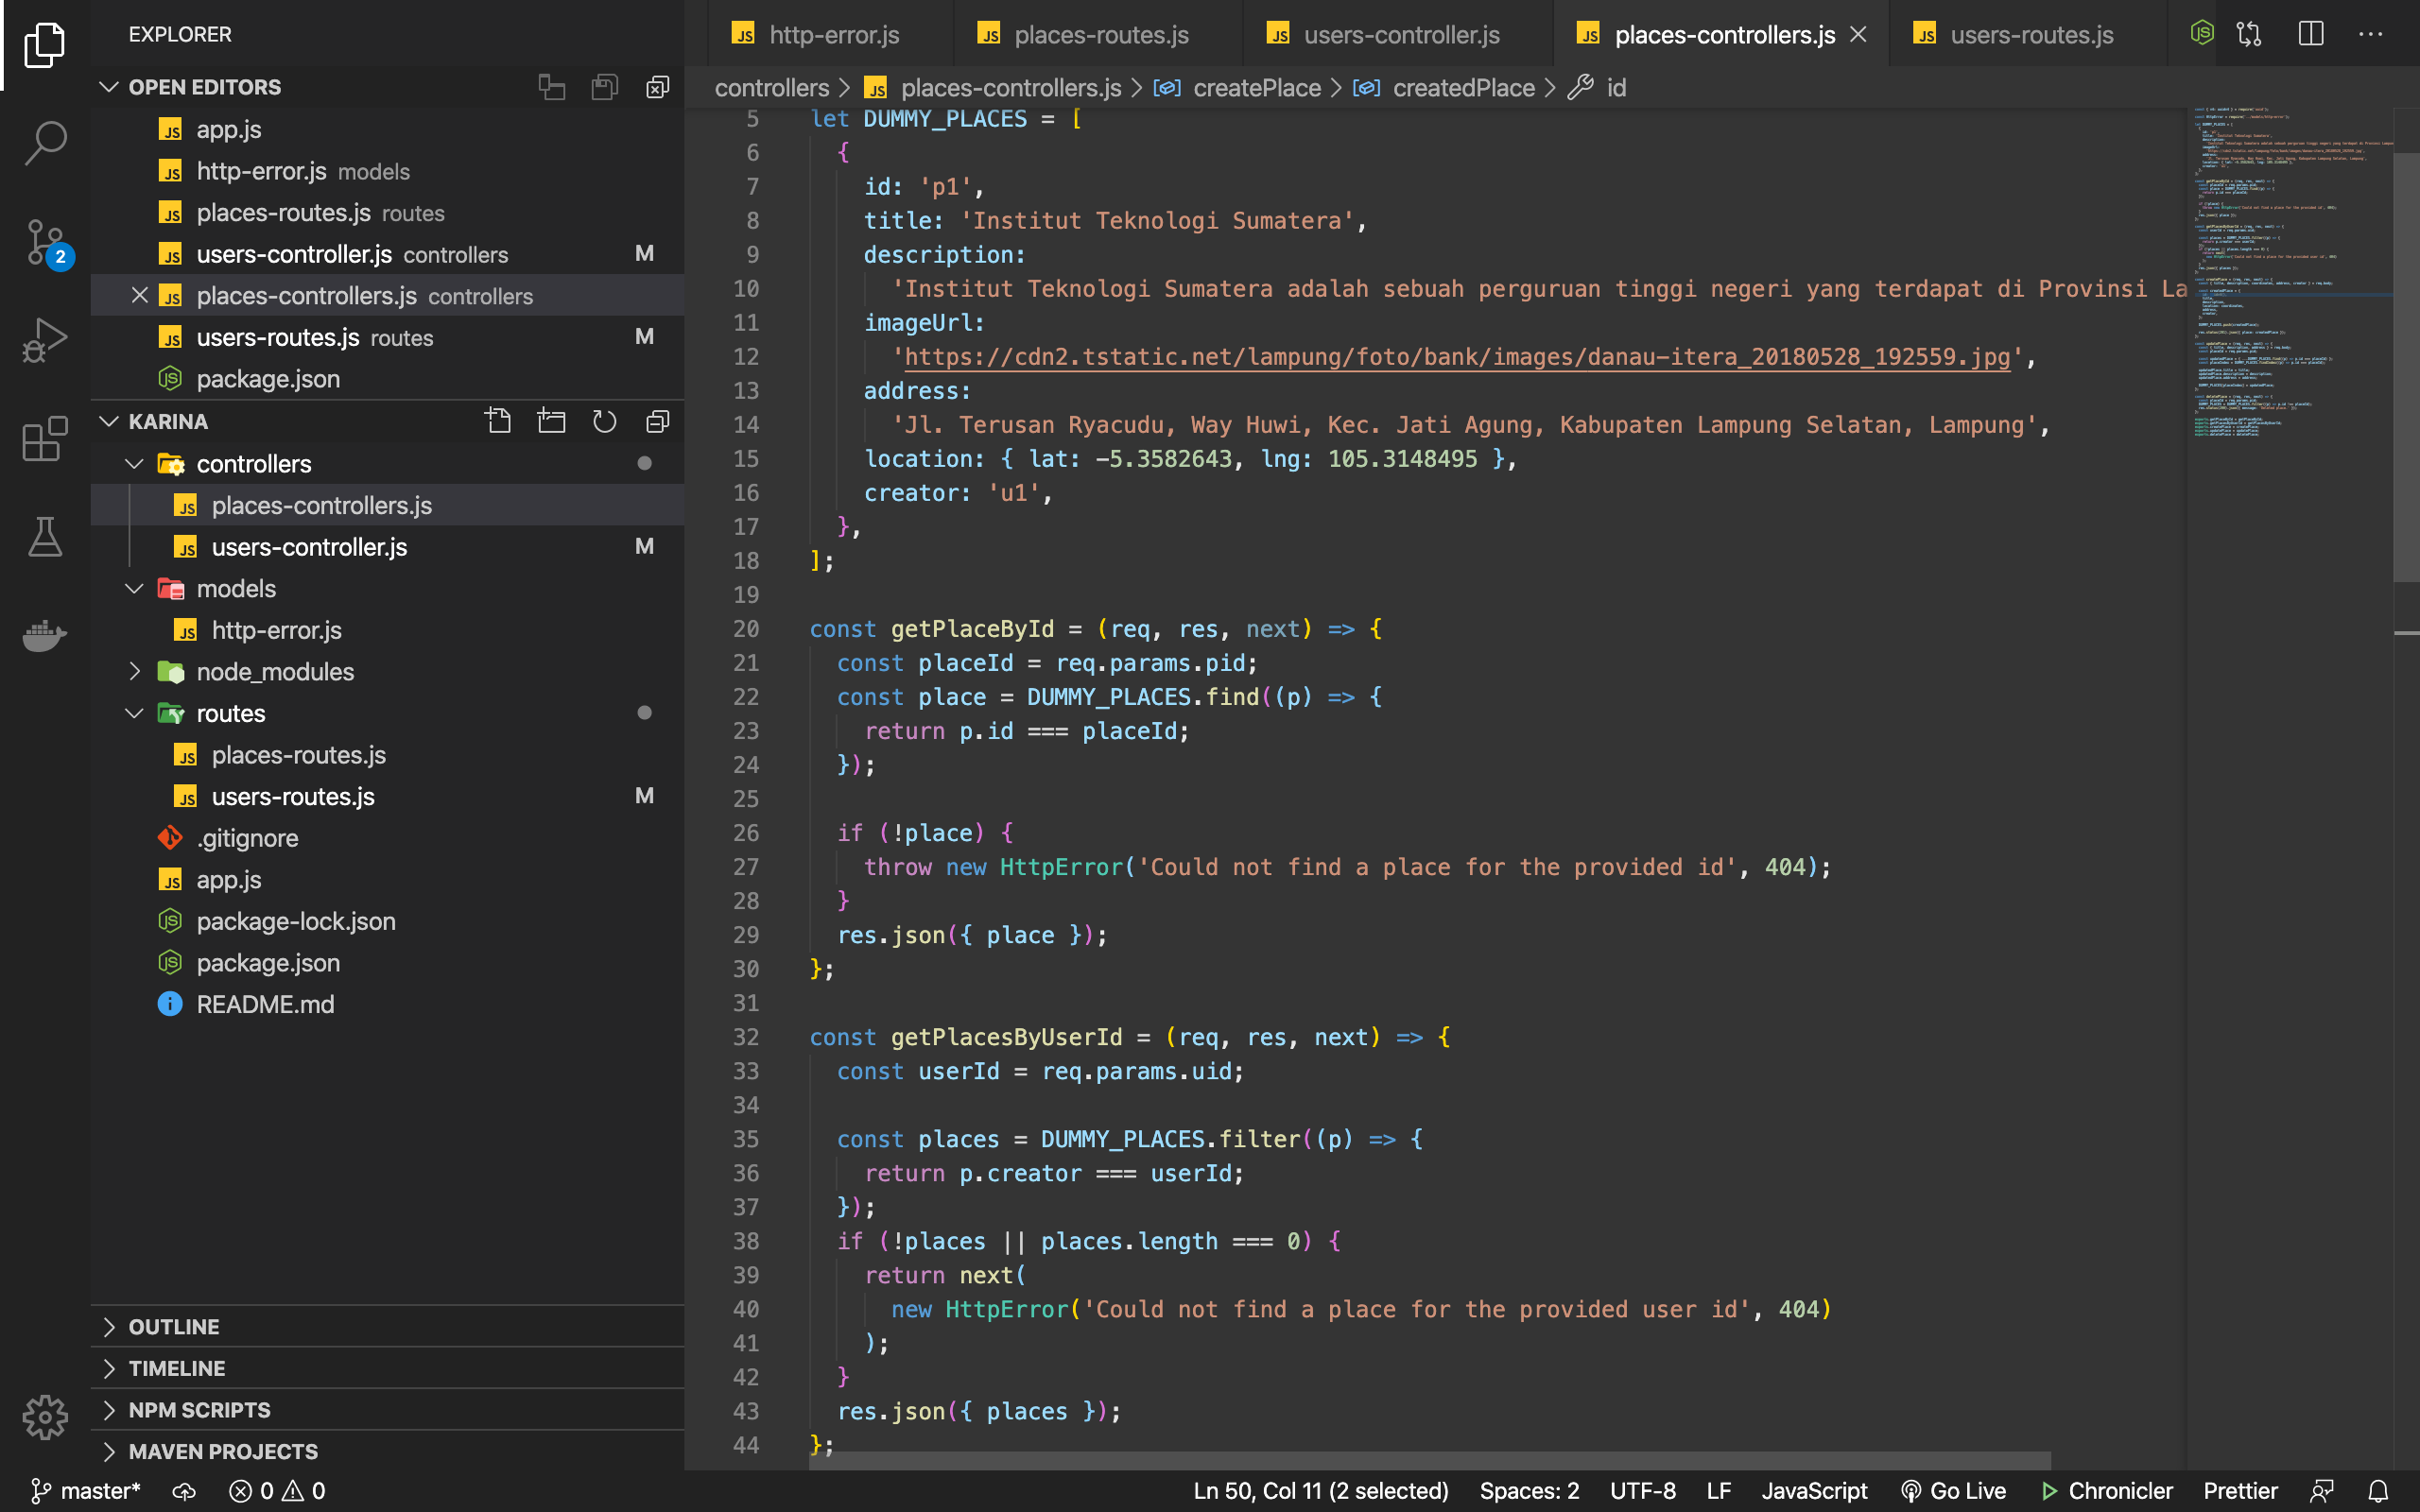Switch to the http-error.js tab

point(830,34)
